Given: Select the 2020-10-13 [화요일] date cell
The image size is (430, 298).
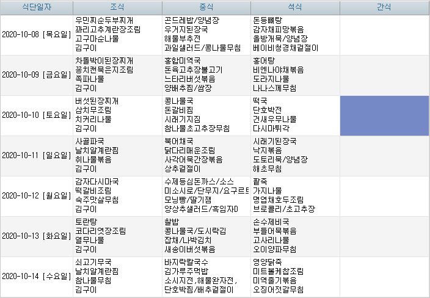Looking at the screenshot, I should point(37,236).
